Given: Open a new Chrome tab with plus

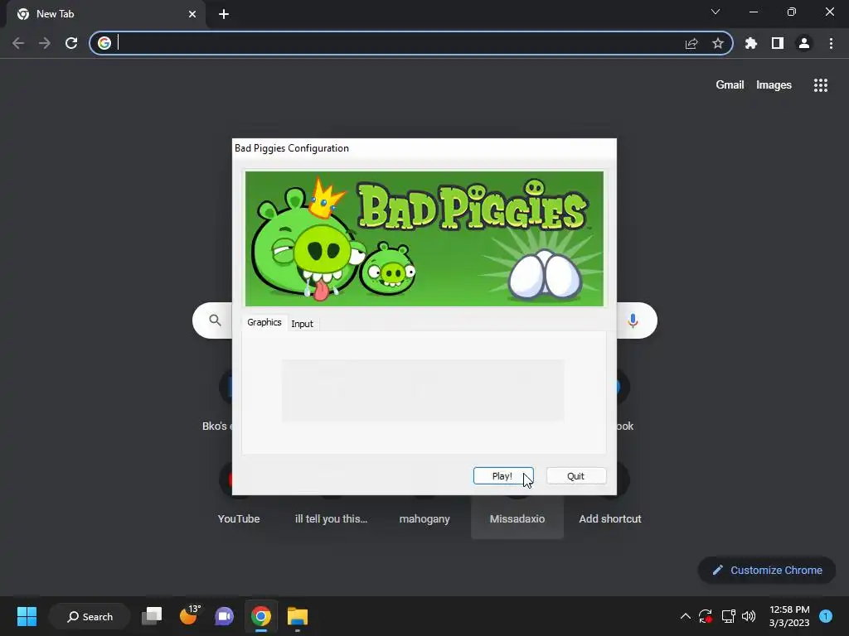Looking at the screenshot, I should (x=224, y=14).
